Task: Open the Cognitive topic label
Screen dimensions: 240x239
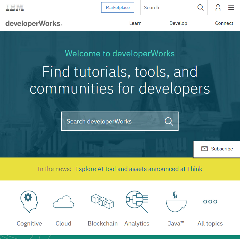Action: tap(29, 223)
